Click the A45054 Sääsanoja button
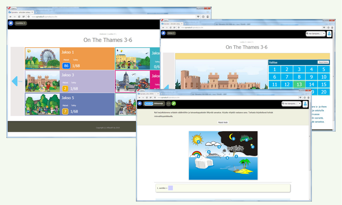 point(154,103)
